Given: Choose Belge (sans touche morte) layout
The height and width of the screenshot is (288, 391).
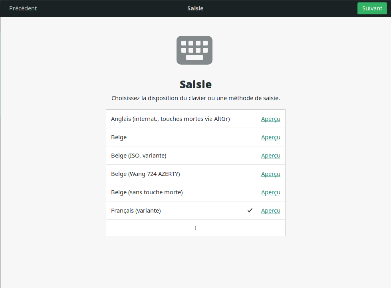Looking at the screenshot, I should 147,192.
